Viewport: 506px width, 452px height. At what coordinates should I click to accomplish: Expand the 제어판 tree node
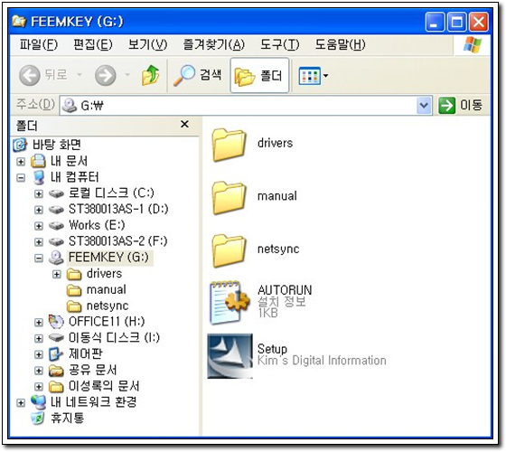pos(39,354)
